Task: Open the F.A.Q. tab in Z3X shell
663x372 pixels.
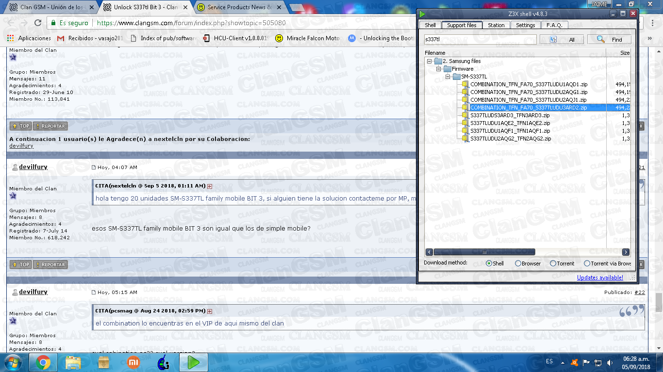Action: tap(554, 25)
